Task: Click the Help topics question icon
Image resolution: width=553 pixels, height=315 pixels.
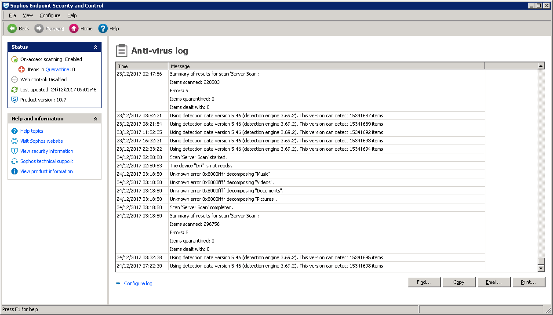Action: coord(15,131)
